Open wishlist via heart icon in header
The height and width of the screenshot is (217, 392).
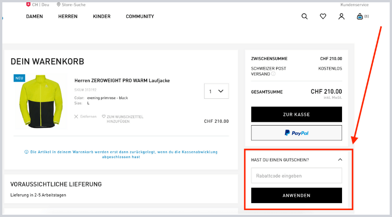[323, 17]
